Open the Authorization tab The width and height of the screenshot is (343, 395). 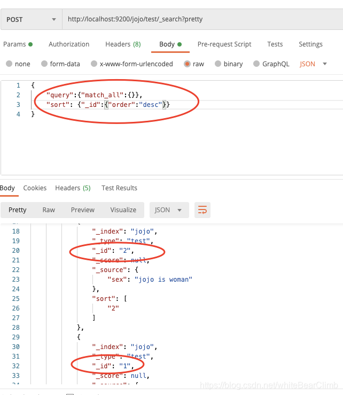click(69, 44)
